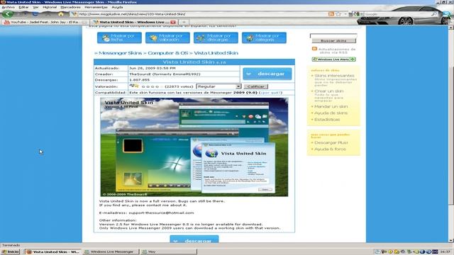
Task: Click the RSS icon beside Actualizaciones de skins
Action: pyautogui.click(x=314, y=49)
